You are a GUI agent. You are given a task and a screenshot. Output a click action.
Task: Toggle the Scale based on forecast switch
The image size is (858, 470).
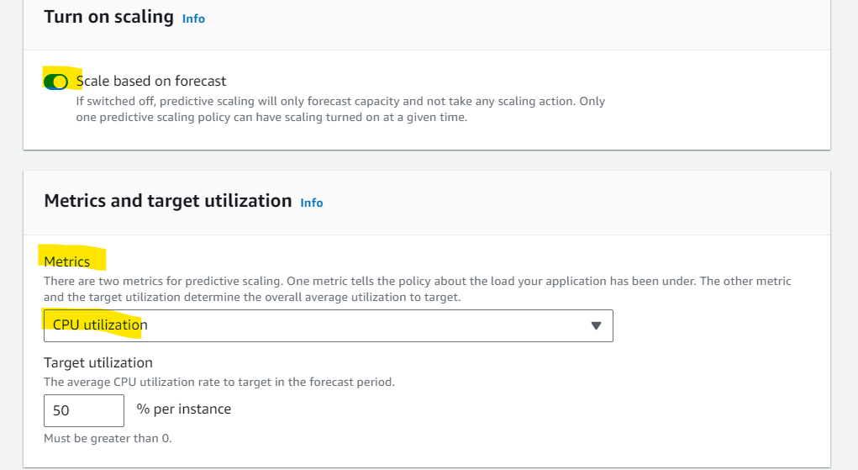pos(55,82)
